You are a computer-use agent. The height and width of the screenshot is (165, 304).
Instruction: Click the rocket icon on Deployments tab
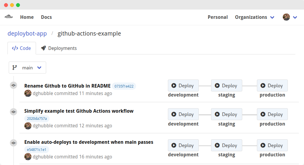point(43,48)
